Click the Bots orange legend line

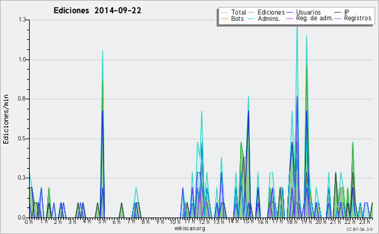[224, 18]
